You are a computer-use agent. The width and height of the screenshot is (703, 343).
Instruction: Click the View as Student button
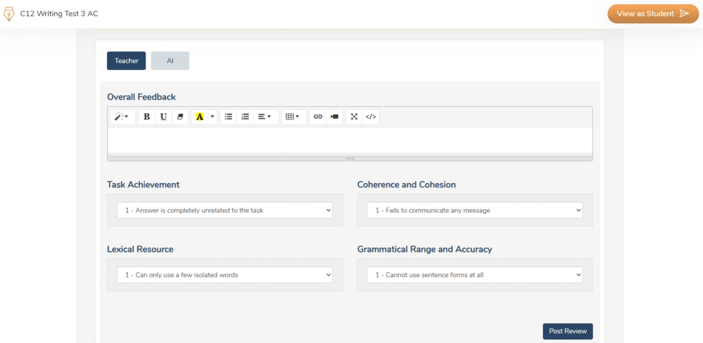coord(653,14)
